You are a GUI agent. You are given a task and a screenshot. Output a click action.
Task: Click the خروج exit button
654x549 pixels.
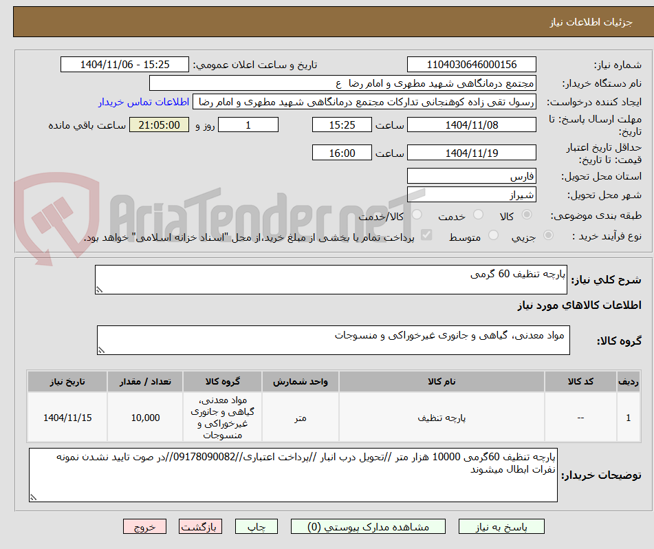pyautogui.click(x=144, y=526)
